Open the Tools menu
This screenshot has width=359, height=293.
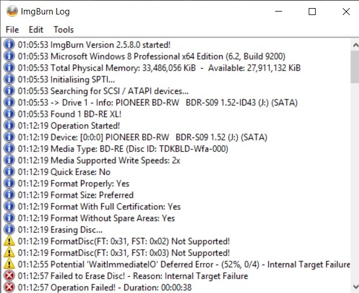(64, 29)
